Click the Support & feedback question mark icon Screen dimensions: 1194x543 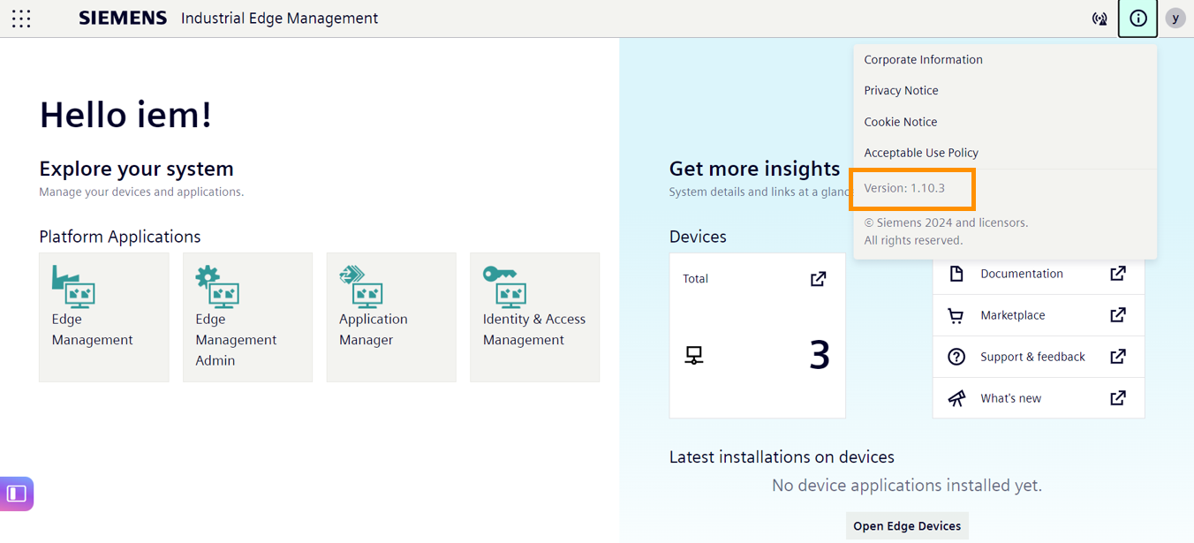point(956,356)
